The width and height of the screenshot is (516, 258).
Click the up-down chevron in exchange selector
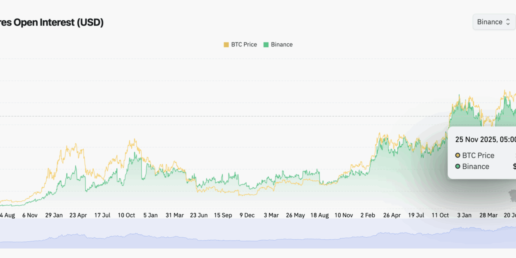(508, 22)
